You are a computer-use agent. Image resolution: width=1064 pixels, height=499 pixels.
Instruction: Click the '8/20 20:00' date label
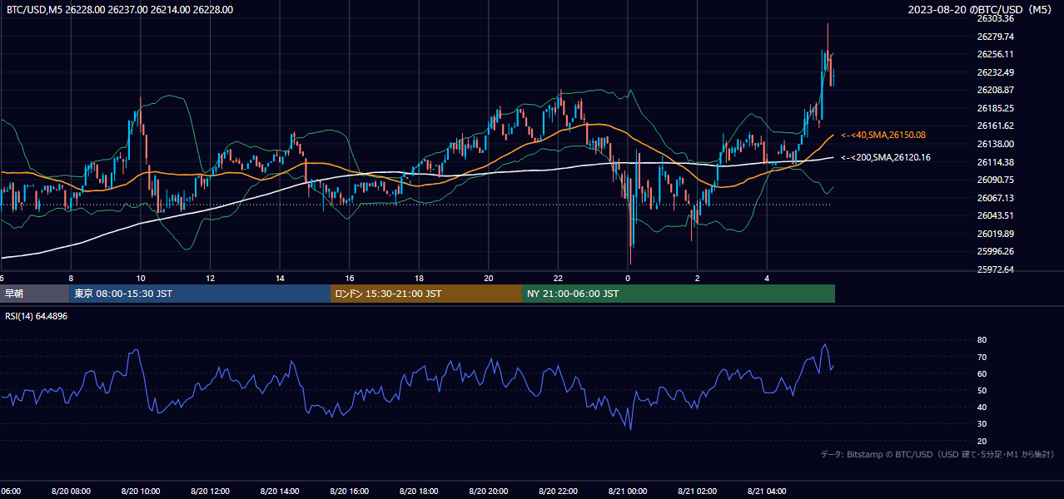click(x=489, y=492)
